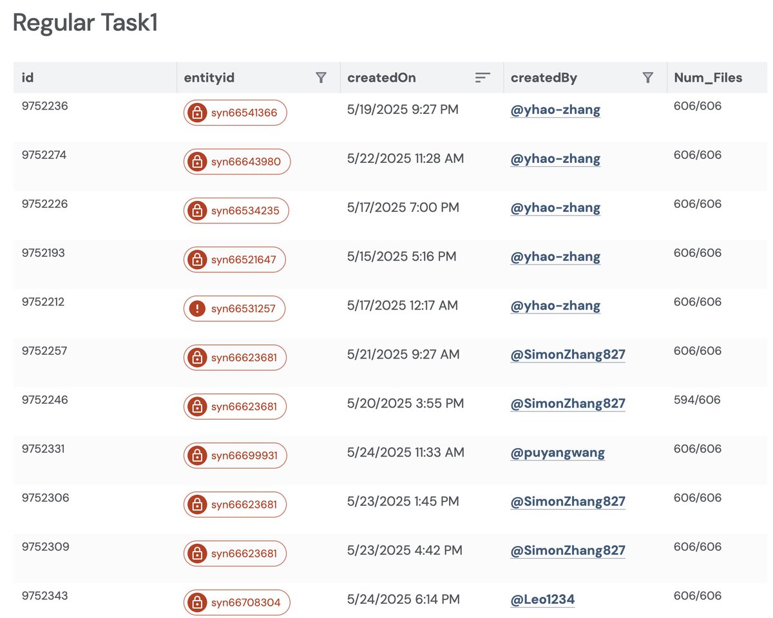Screen dimensions: 773x618
Task: Click the date 5/17/2025 7:00 PM
Action: 403,207
